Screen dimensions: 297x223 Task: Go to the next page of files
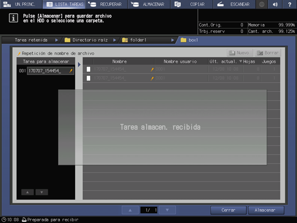coord(167,210)
